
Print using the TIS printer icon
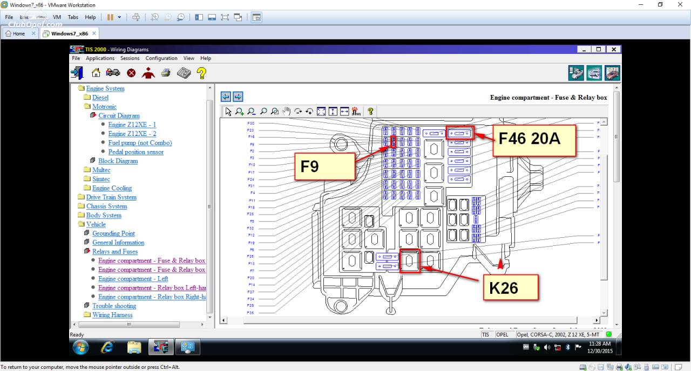(166, 73)
